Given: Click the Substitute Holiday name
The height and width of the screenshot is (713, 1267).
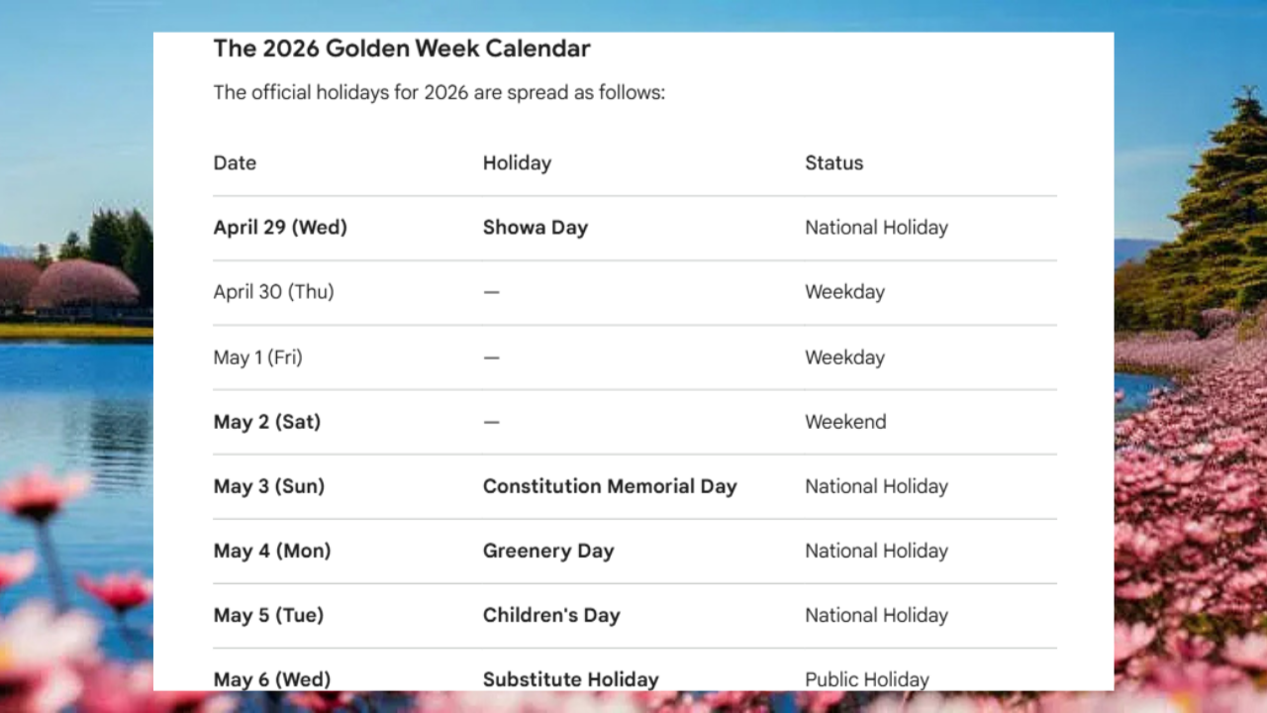Looking at the screenshot, I should (x=570, y=679).
